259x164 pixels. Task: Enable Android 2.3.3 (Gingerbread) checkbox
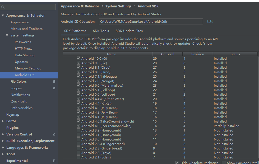coord(78,144)
